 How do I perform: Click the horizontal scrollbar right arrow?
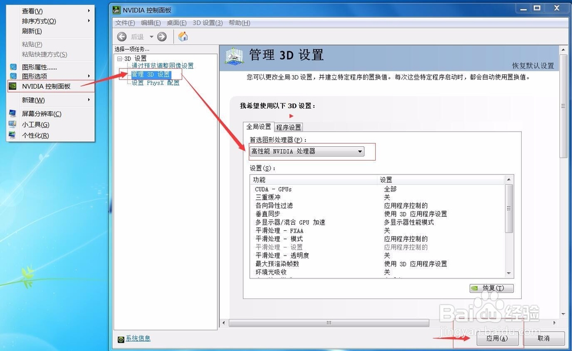pos(555,323)
